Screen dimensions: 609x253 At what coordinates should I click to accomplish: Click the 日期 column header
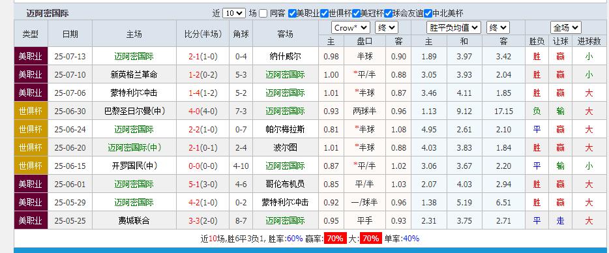coord(70,34)
